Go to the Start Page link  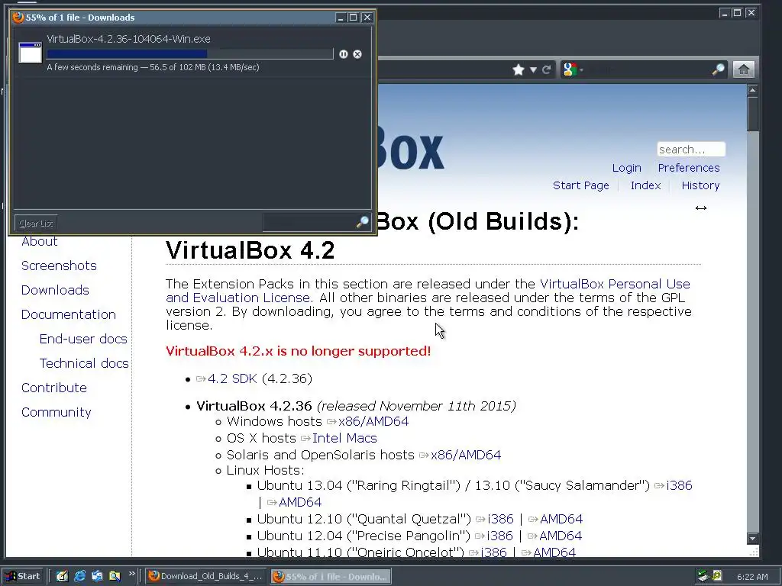tap(581, 185)
